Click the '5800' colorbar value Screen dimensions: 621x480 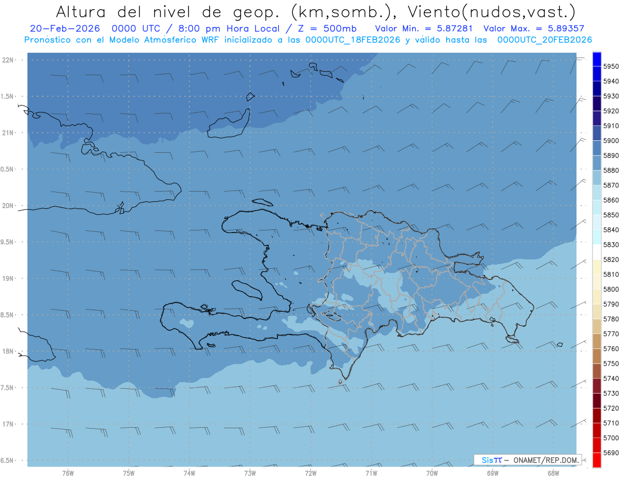(x=611, y=289)
